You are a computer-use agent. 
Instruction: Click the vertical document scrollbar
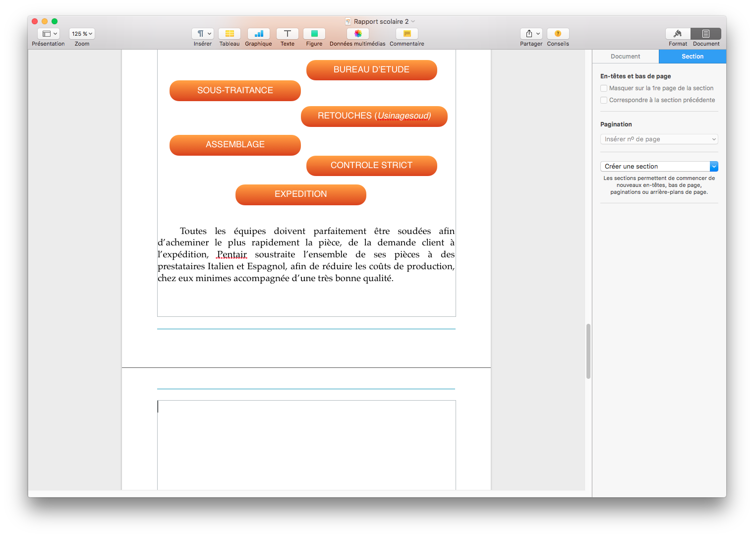(588, 351)
